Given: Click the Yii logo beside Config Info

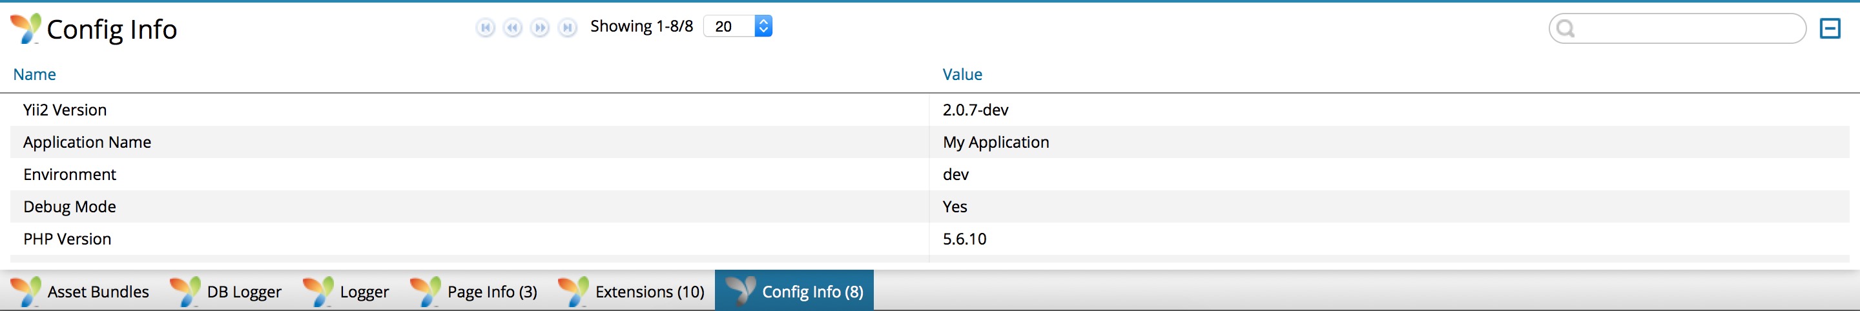Looking at the screenshot, I should click(x=25, y=28).
